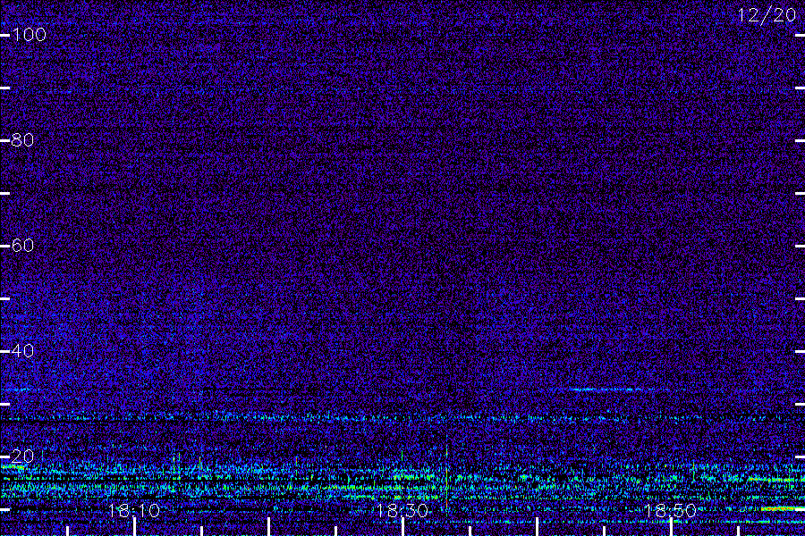Click the 18:30 time label
Screen dimensions: 805x536
[402, 510]
